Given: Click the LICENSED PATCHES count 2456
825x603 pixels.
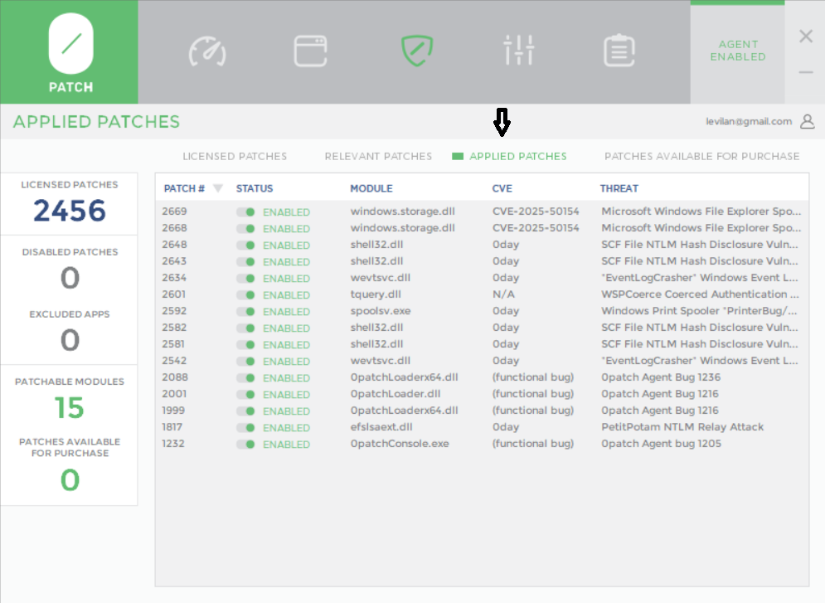Looking at the screenshot, I should (x=70, y=211).
